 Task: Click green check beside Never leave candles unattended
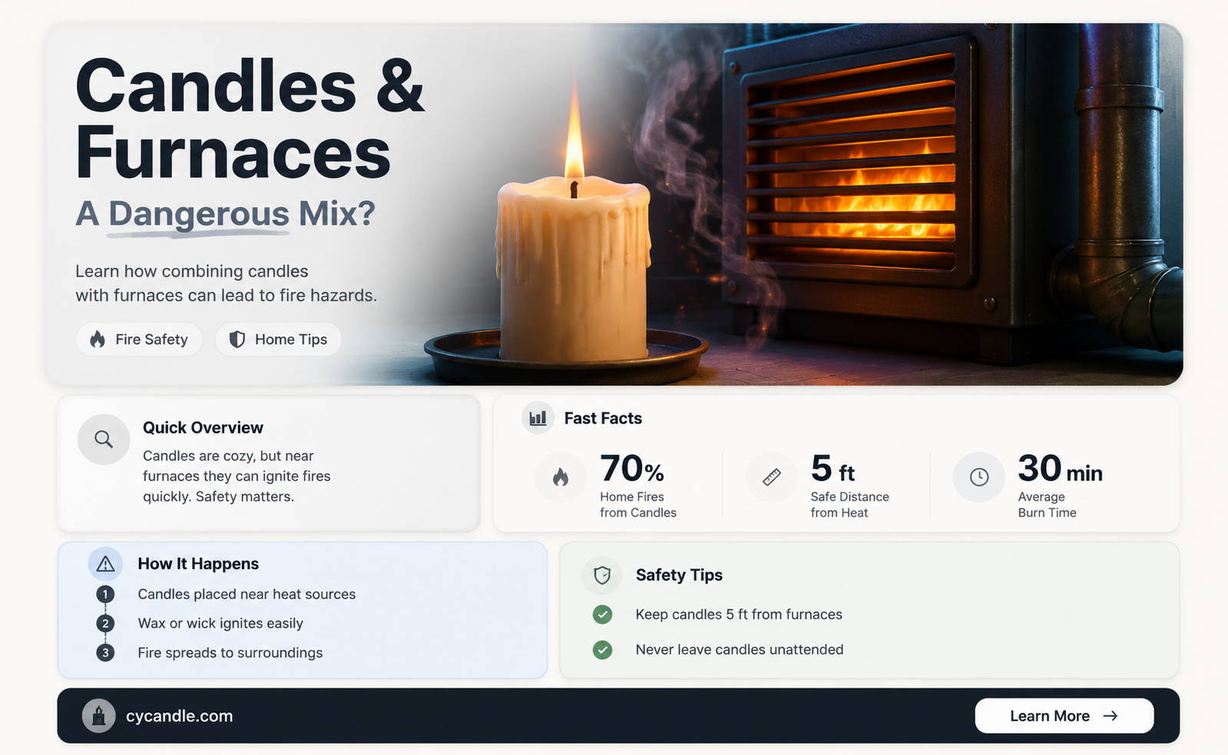[x=603, y=650]
